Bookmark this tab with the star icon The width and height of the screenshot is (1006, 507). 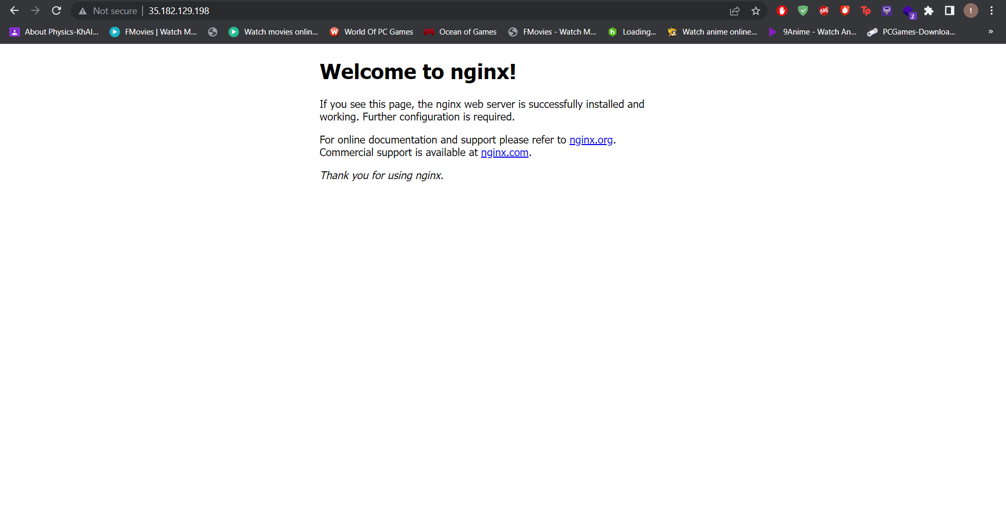coord(756,10)
